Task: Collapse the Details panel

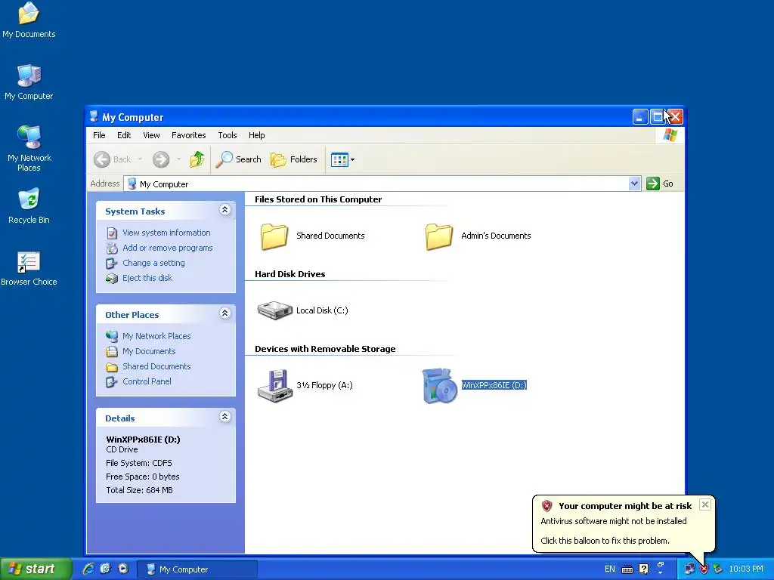Action: point(224,417)
